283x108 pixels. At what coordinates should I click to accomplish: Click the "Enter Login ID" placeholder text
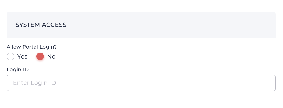pyautogui.click(x=34, y=83)
